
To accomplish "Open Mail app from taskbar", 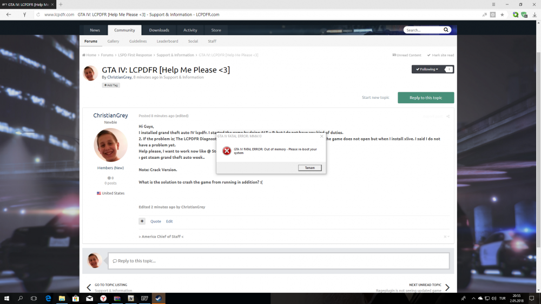I will tap(89, 298).
